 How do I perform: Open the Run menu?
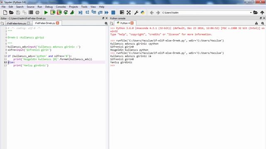coord(40,7)
